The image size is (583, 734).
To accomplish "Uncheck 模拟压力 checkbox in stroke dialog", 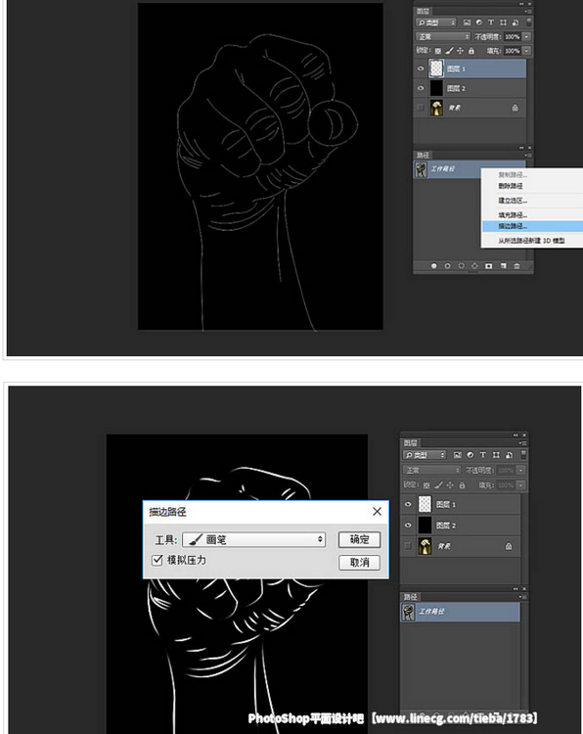I will click(x=157, y=560).
